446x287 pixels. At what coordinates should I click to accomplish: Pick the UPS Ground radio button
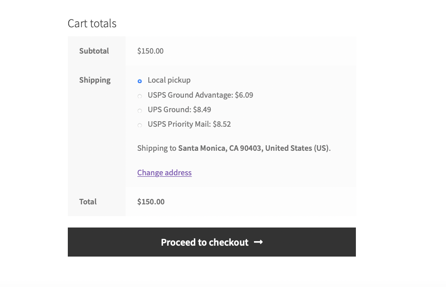[140, 110]
